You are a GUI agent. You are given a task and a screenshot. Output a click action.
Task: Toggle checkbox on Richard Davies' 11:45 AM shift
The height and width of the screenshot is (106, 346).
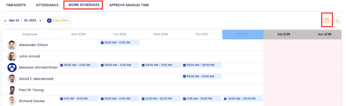click(184, 99)
